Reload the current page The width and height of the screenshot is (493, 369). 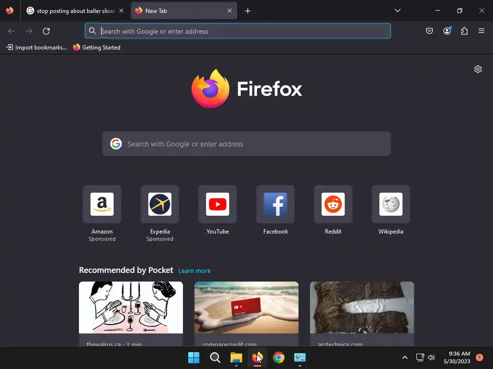click(46, 31)
